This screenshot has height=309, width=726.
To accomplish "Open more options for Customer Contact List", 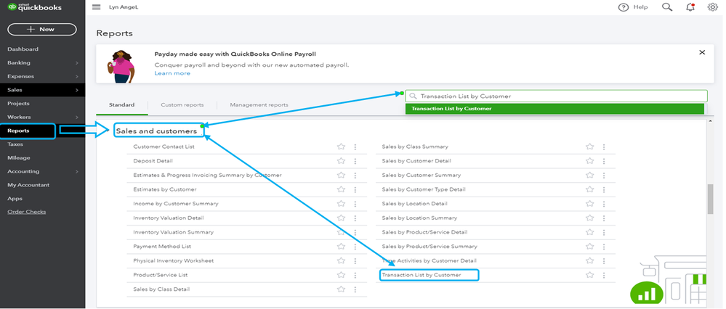I will (355, 147).
